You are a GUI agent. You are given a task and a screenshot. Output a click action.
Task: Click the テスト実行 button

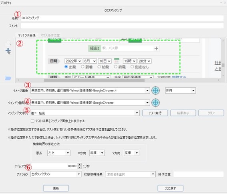(155, 113)
